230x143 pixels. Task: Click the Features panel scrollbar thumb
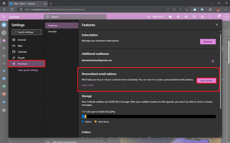pos(220,71)
